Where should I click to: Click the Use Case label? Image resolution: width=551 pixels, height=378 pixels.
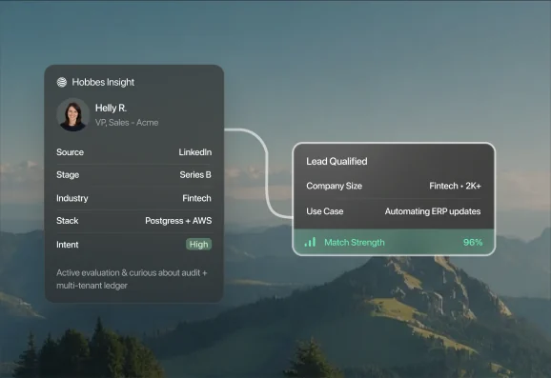[x=325, y=211]
